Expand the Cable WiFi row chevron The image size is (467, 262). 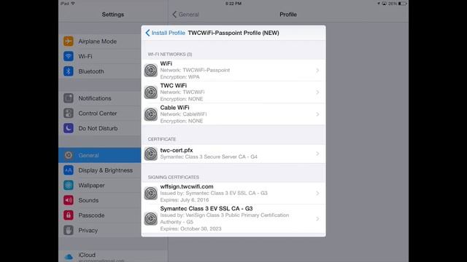tap(317, 114)
